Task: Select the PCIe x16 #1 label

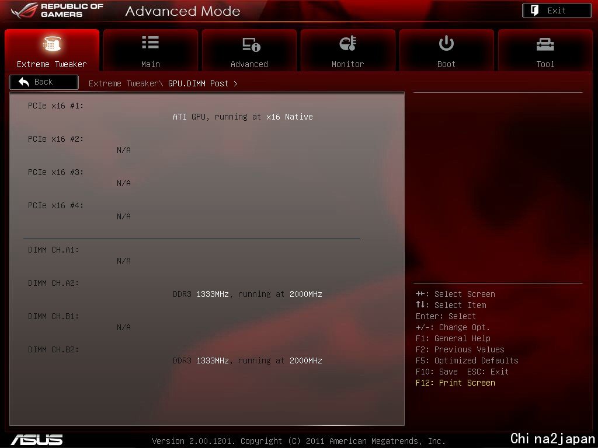Action: [55, 106]
